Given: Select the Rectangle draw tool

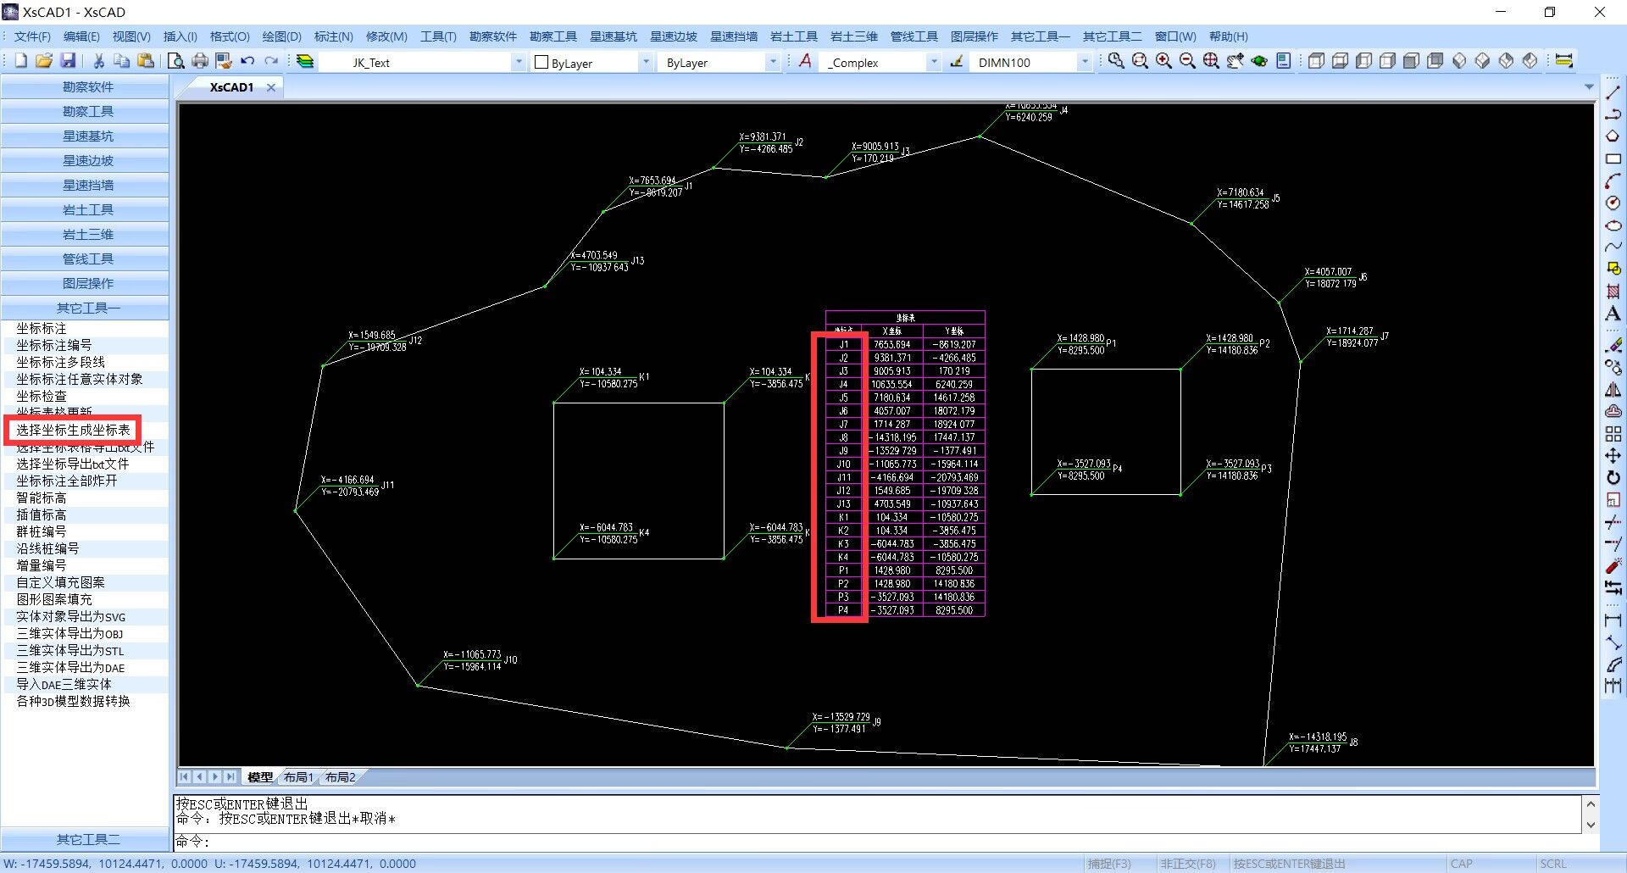Looking at the screenshot, I should 1613,158.
